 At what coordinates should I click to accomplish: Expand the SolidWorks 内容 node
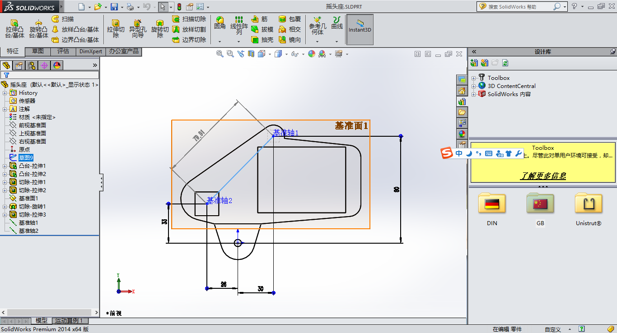point(474,94)
